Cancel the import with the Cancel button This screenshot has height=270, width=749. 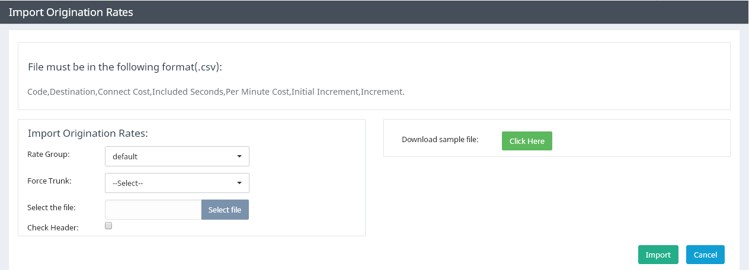[705, 255]
